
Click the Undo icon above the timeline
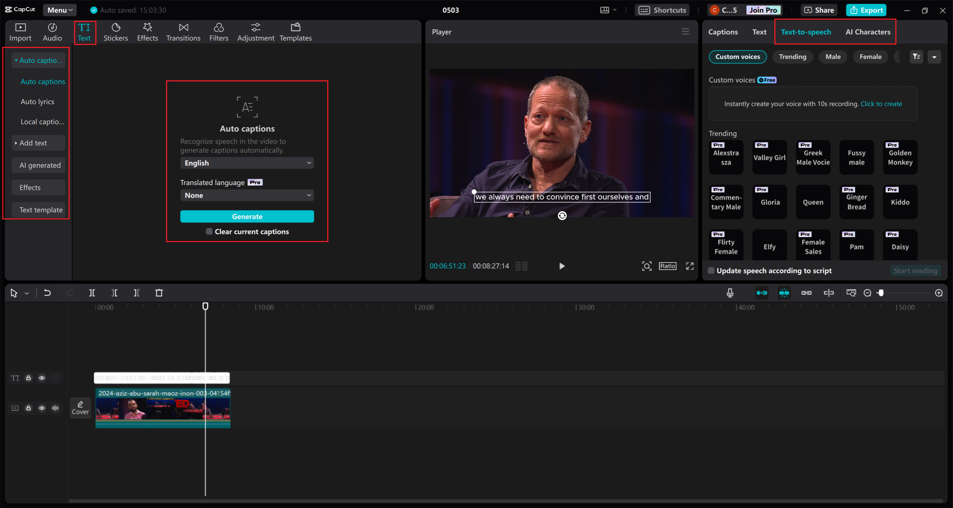(47, 293)
